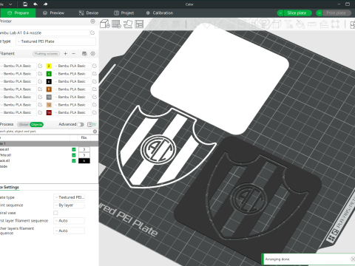Click the Assemble tool icon
Viewport: 355px width, 266px height.
[x=324, y=24]
